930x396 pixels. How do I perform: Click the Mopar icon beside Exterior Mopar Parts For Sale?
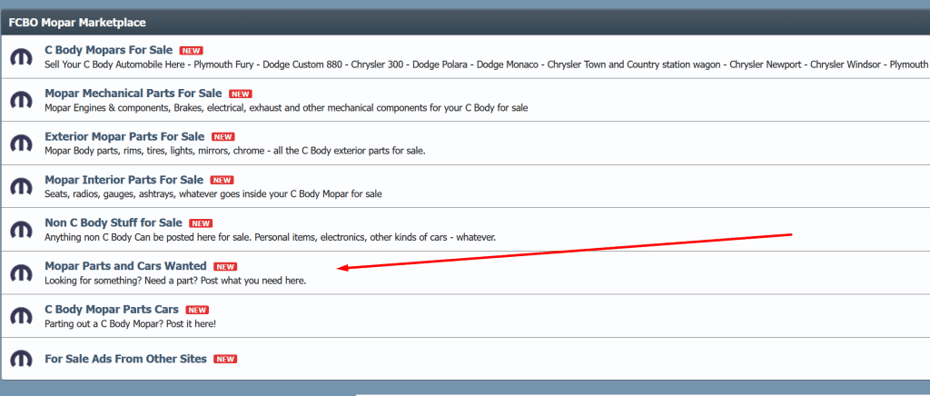pos(21,144)
